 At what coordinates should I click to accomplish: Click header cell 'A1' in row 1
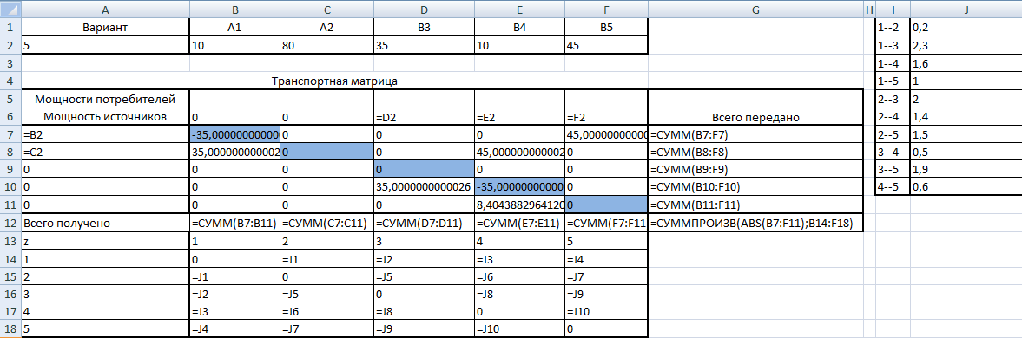point(235,28)
